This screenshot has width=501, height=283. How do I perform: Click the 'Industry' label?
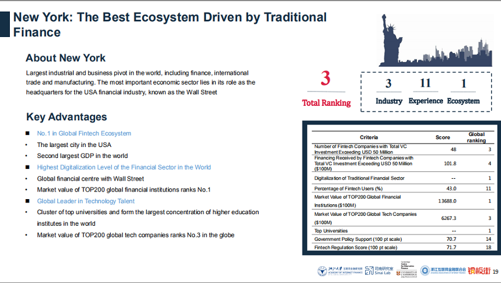point(389,101)
